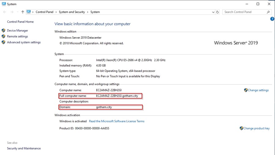
Task: Click the search magnifier icon
Action: click(268, 12)
